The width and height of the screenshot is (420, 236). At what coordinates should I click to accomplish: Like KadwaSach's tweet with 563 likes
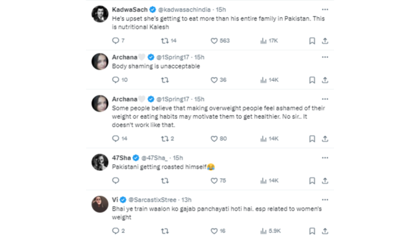[220, 41]
